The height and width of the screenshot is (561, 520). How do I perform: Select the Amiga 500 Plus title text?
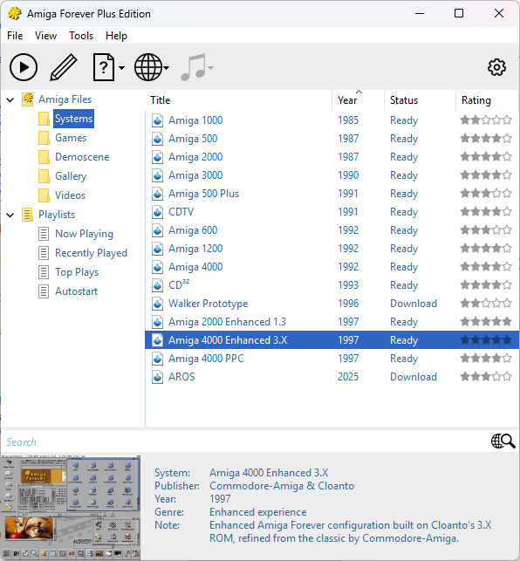[203, 194]
